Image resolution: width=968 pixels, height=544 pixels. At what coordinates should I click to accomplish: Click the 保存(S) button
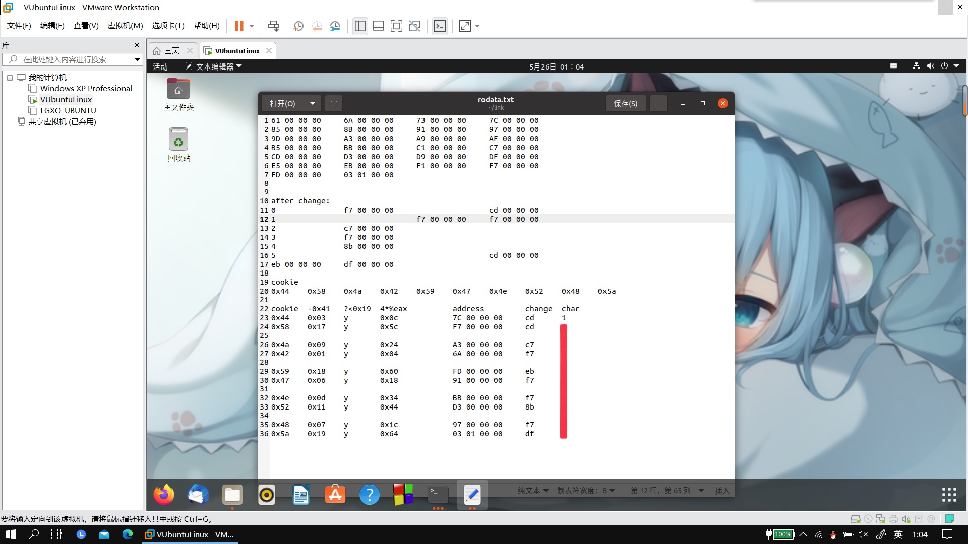pos(625,103)
